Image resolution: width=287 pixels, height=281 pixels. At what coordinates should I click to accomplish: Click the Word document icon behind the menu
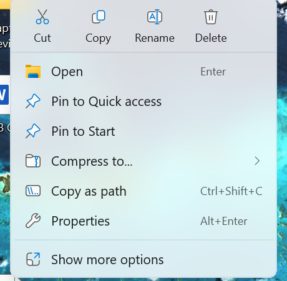[x=4, y=95]
